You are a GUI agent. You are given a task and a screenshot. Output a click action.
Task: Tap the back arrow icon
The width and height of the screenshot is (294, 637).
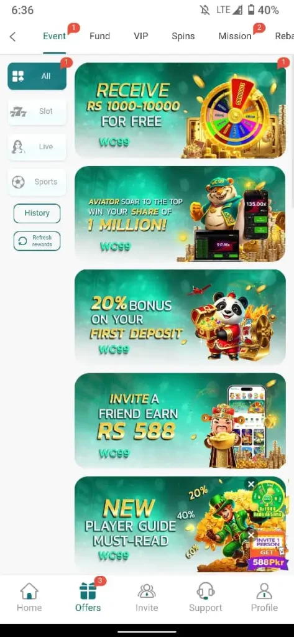pos(12,37)
